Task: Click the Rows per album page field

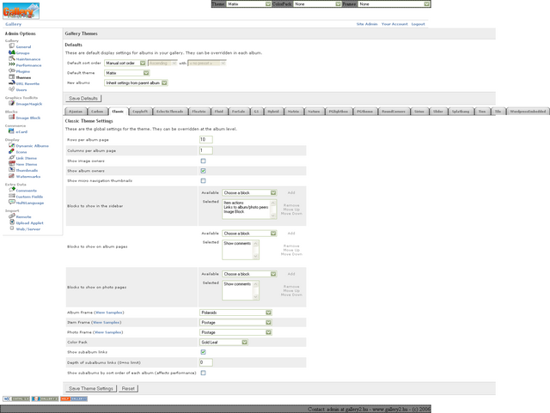Action: (205, 139)
